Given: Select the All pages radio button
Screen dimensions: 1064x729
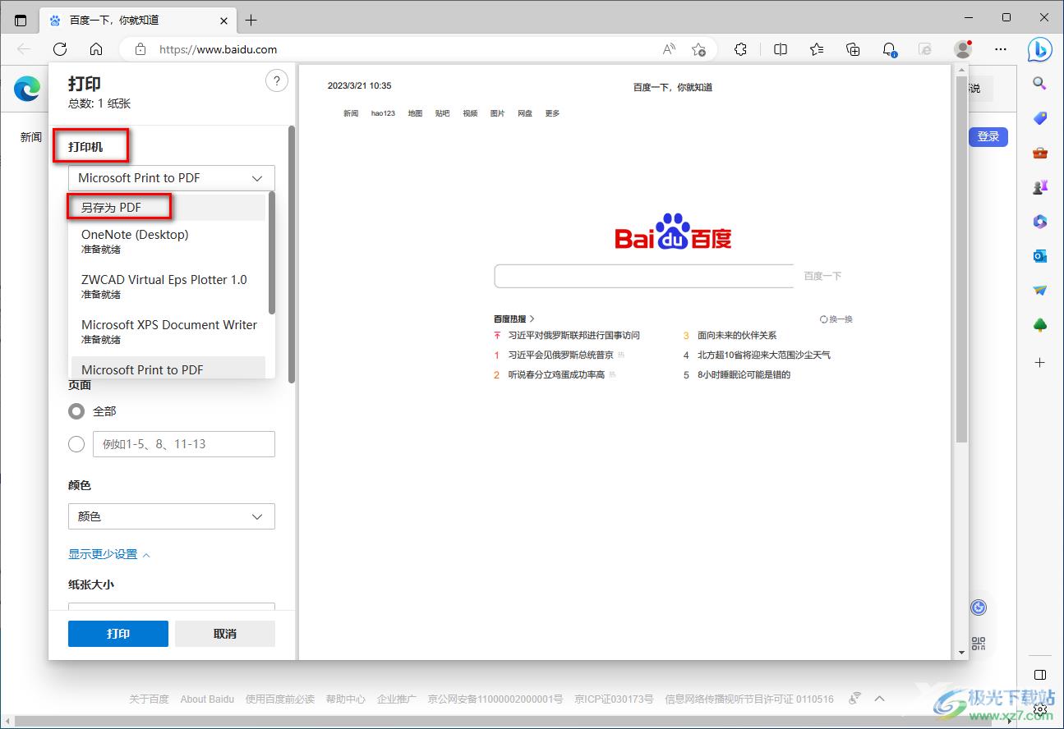Looking at the screenshot, I should [76, 411].
